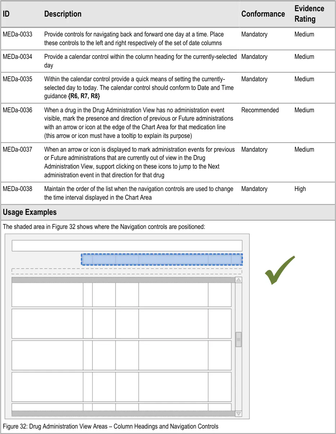Select the MEDa-0037 requirement ID
Image resolution: width=336 pixels, height=434 pixels.
pyautogui.click(x=17, y=149)
